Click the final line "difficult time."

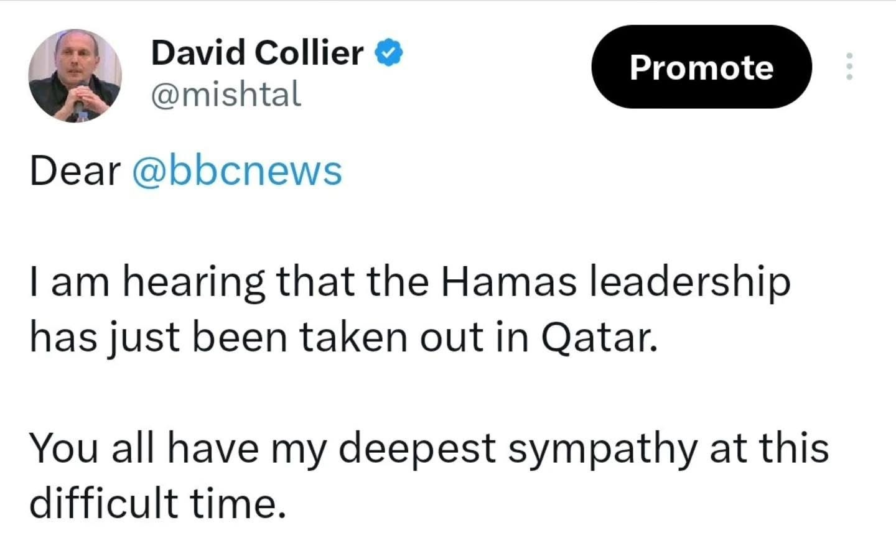click(158, 503)
